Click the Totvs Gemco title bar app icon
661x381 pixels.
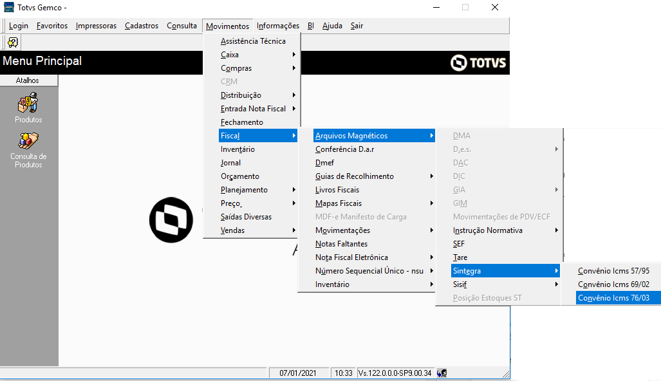tap(9, 7)
